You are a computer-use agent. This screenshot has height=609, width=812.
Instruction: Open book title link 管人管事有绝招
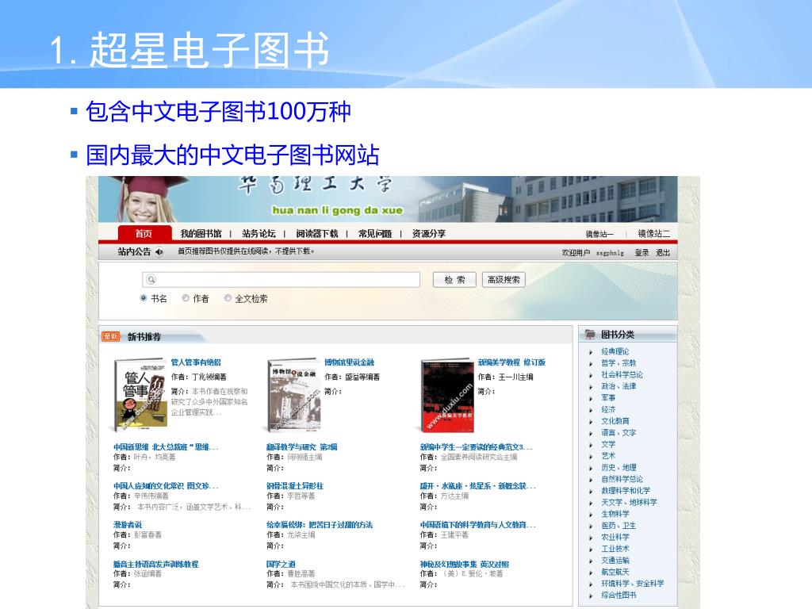click(x=196, y=362)
